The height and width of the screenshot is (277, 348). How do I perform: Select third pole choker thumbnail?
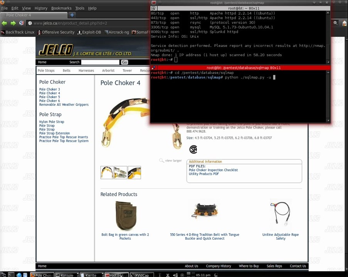pos(134,172)
